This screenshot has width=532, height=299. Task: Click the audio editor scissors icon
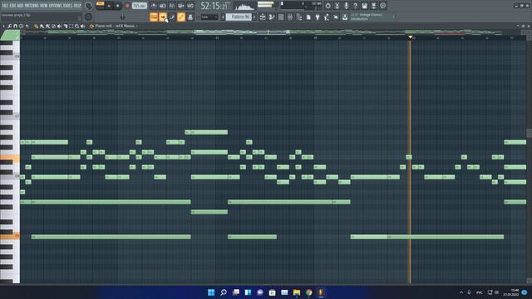[x=337, y=6]
